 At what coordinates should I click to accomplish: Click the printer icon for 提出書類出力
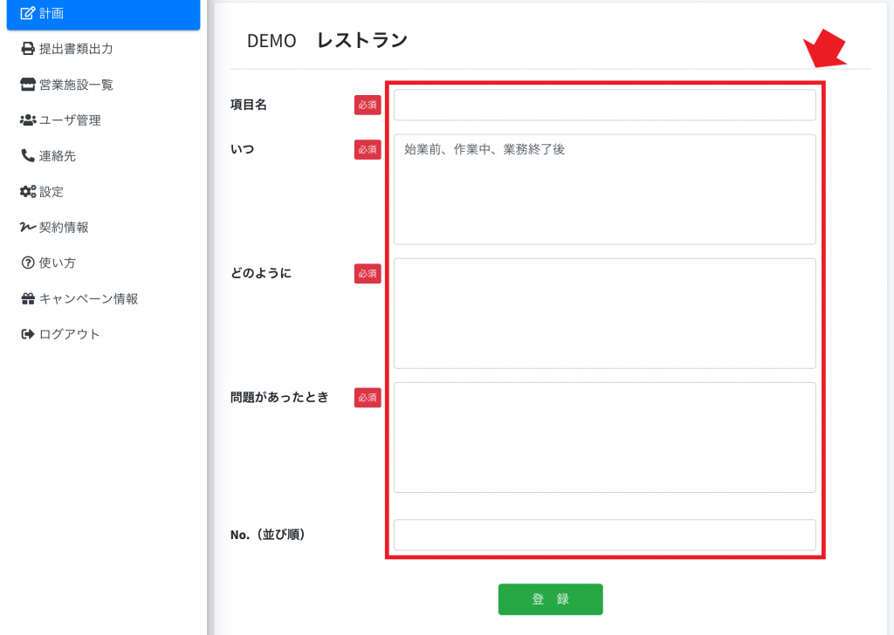tap(28, 49)
